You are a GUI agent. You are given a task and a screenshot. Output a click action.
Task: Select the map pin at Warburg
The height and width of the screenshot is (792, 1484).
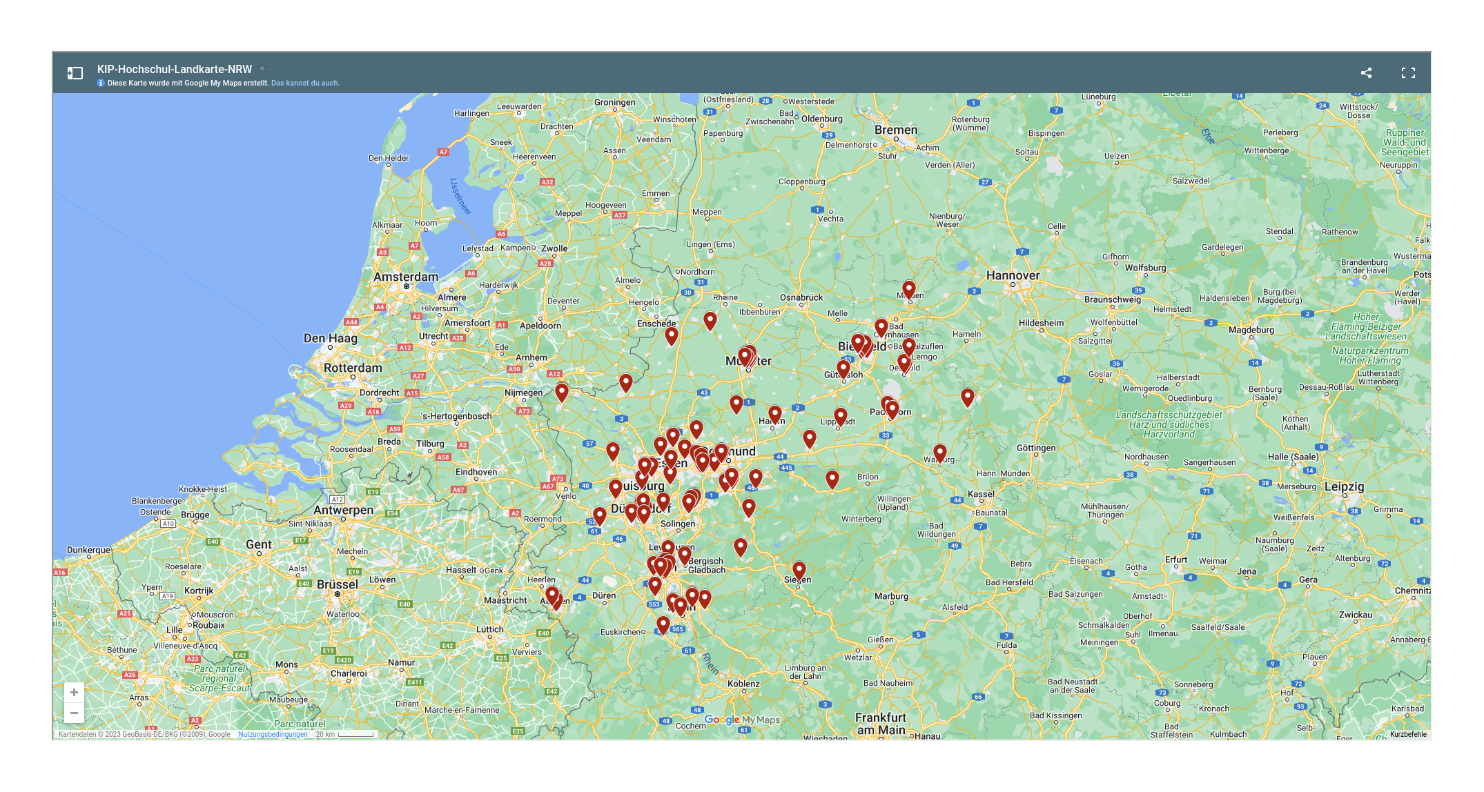[x=940, y=454]
